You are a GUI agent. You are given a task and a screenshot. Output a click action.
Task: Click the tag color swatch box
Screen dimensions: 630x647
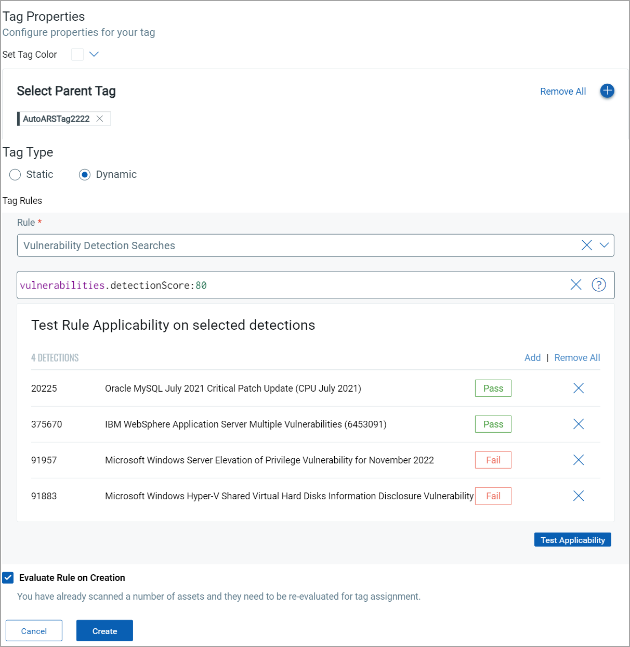(x=77, y=55)
